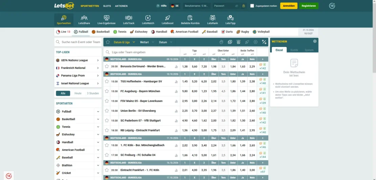
Task: Open Wettschein settings gear
Action: (315, 41)
